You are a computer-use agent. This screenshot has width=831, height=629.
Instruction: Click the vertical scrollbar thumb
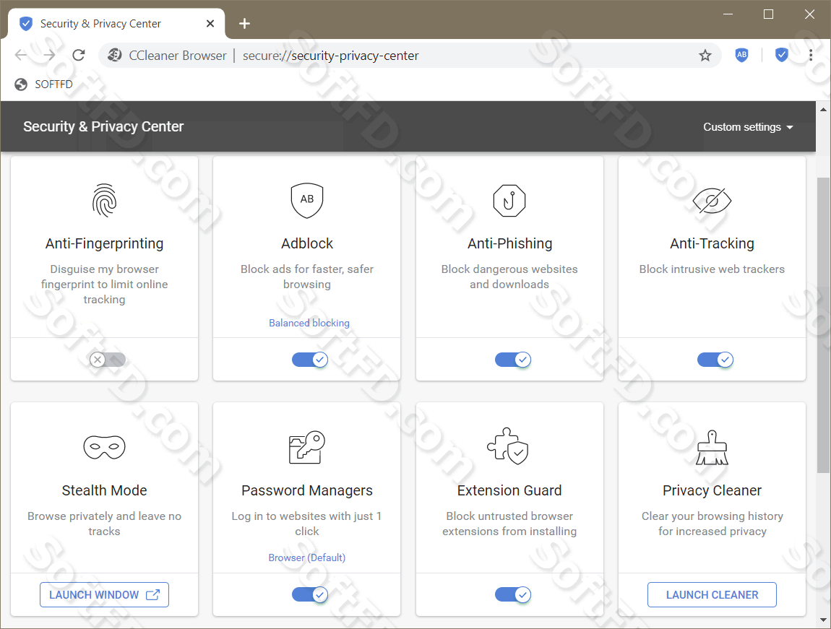(x=823, y=325)
